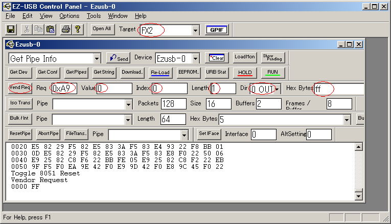The width and height of the screenshot is (391, 224).
Task: Open the Window menu
Action: coord(118,16)
